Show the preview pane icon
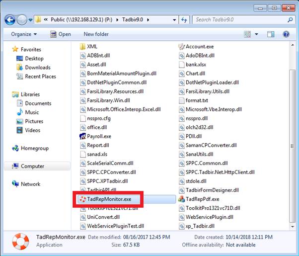The height and width of the screenshot is (256, 299). 271,34
